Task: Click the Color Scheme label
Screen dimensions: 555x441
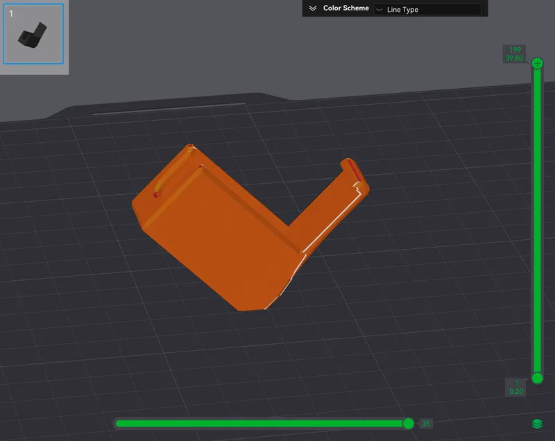Action: (x=345, y=8)
